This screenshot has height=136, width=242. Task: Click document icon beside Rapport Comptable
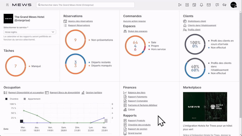125,101
